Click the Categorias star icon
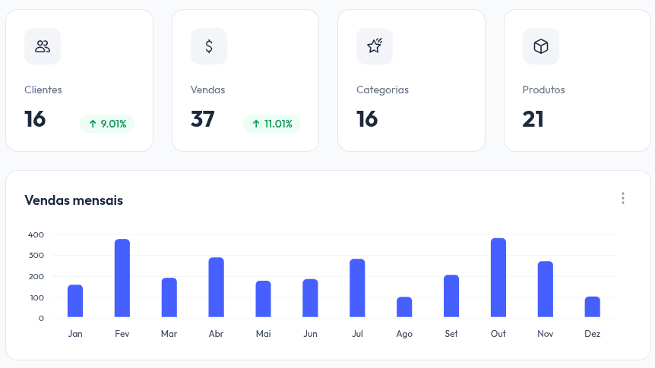Image resolution: width=655 pixels, height=368 pixels. pos(375,46)
